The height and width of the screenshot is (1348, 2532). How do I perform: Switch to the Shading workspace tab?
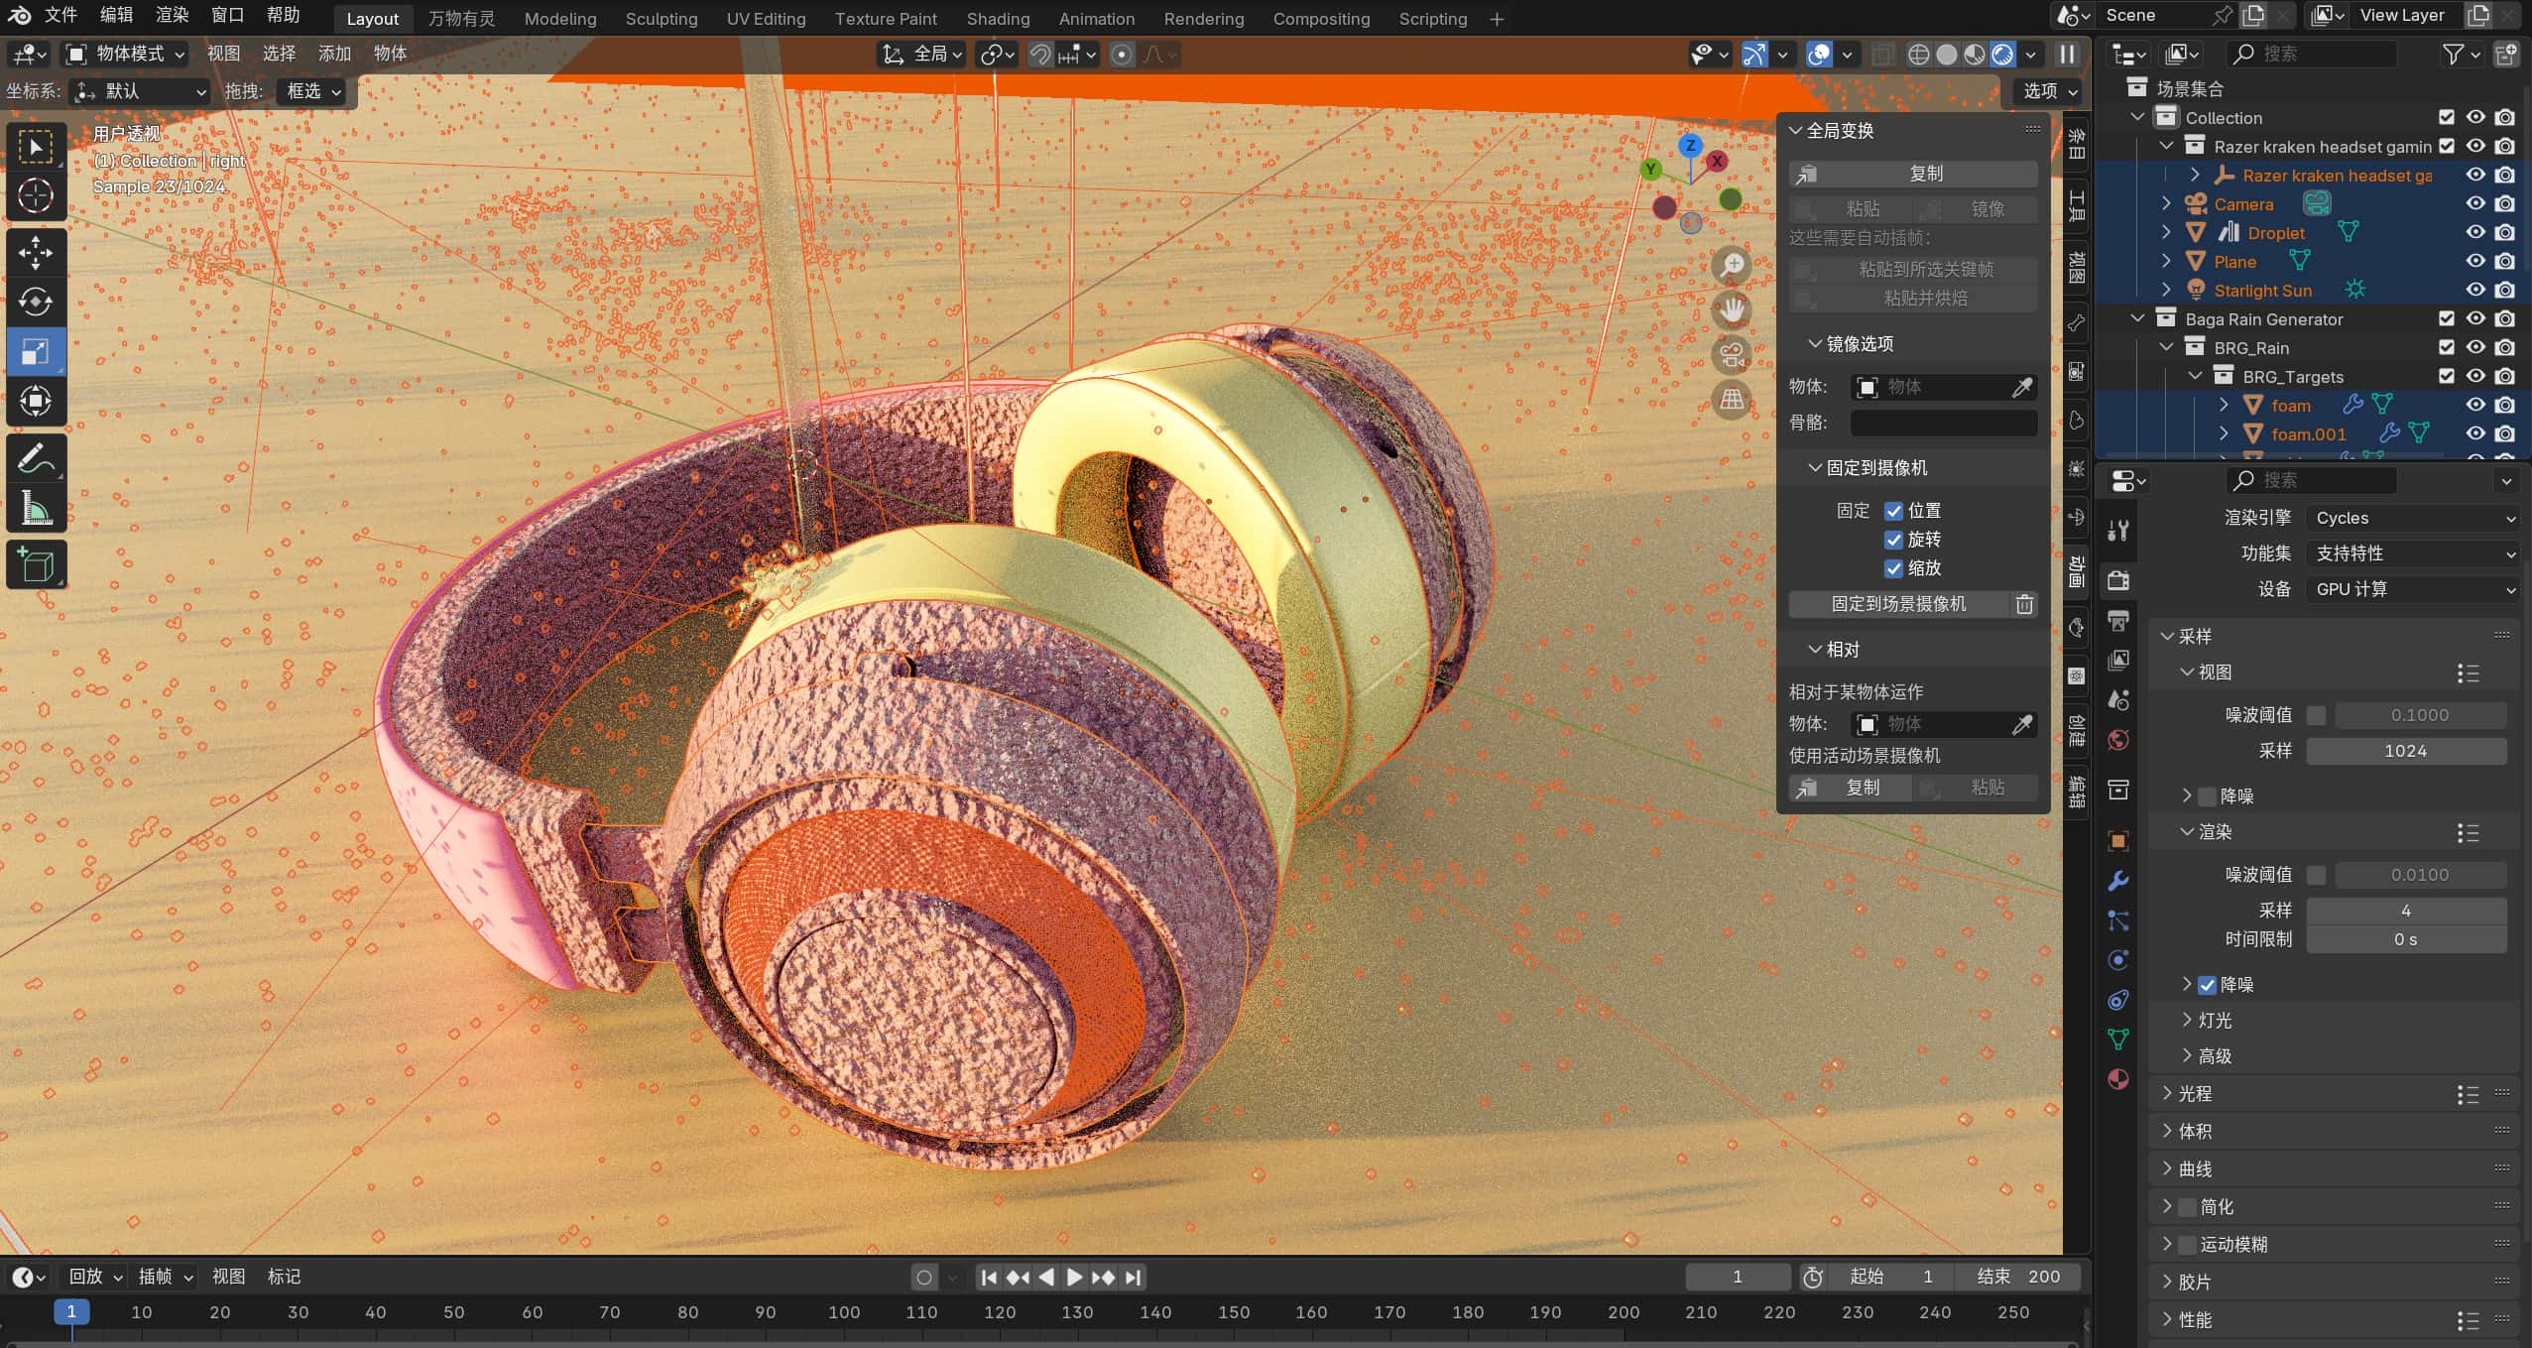click(x=997, y=19)
